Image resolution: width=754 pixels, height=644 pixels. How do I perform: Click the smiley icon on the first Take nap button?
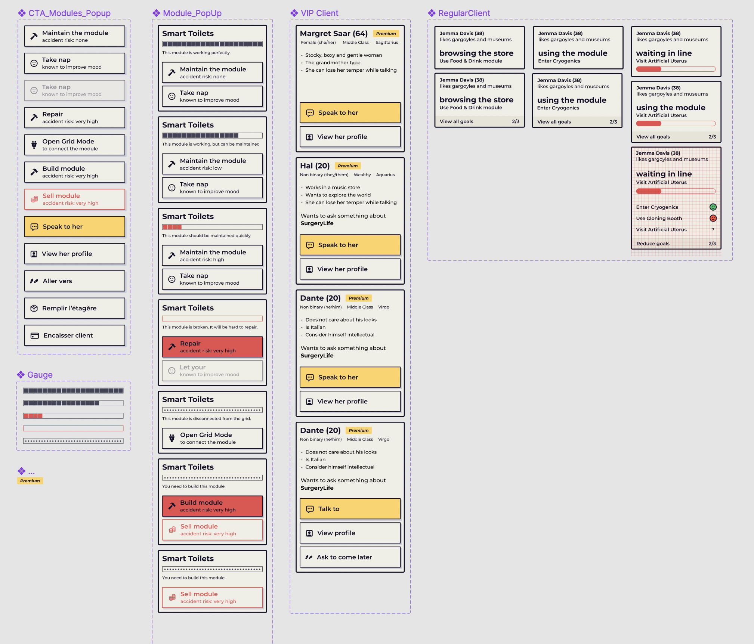pos(34,63)
